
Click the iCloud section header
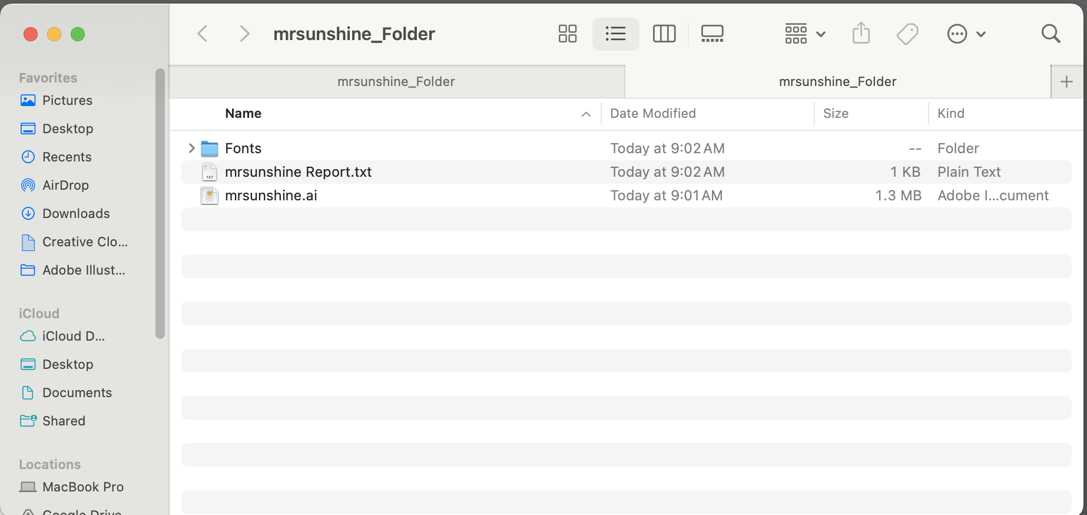click(x=39, y=313)
